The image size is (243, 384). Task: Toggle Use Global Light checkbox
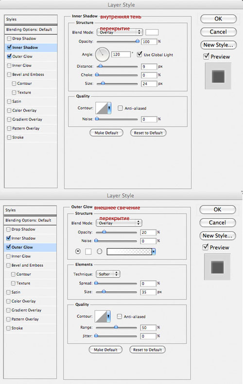(x=139, y=55)
